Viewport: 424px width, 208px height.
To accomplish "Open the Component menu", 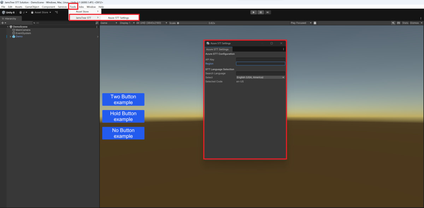I will pyautogui.click(x=48, y=7).
